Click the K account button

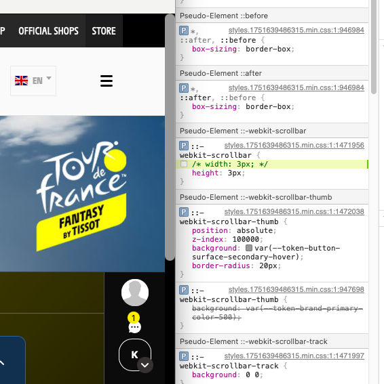point(135,355)
